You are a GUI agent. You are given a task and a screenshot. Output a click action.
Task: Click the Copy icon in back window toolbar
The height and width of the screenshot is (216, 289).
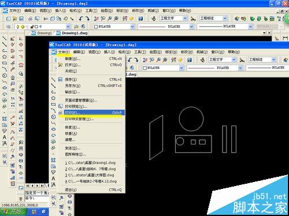coord(53,18)
